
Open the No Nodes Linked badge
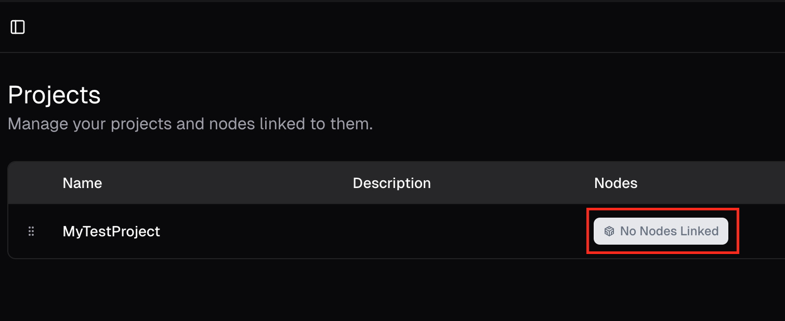coord(661,231)
